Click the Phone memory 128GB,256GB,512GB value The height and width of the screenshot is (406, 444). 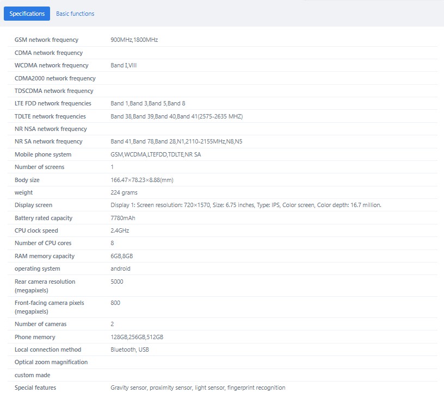pos(137,337)
